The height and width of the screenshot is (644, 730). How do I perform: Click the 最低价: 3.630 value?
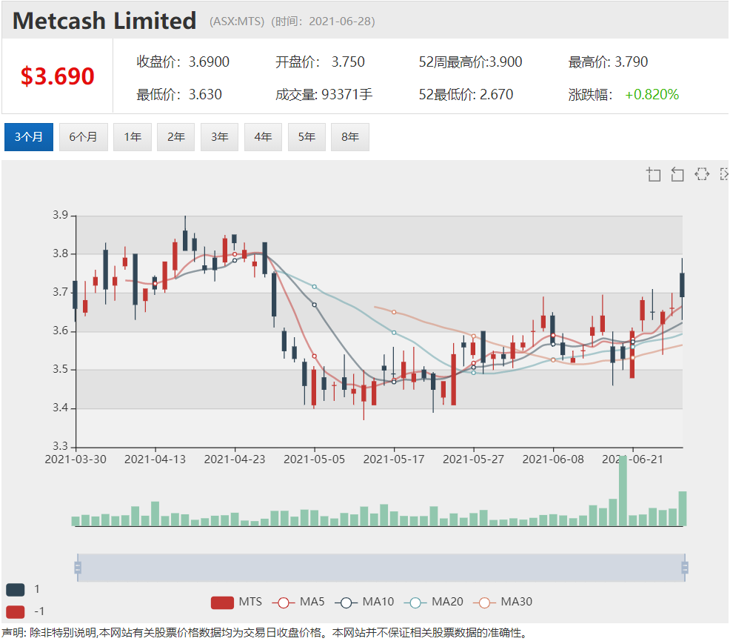click(x=179, y=95)
